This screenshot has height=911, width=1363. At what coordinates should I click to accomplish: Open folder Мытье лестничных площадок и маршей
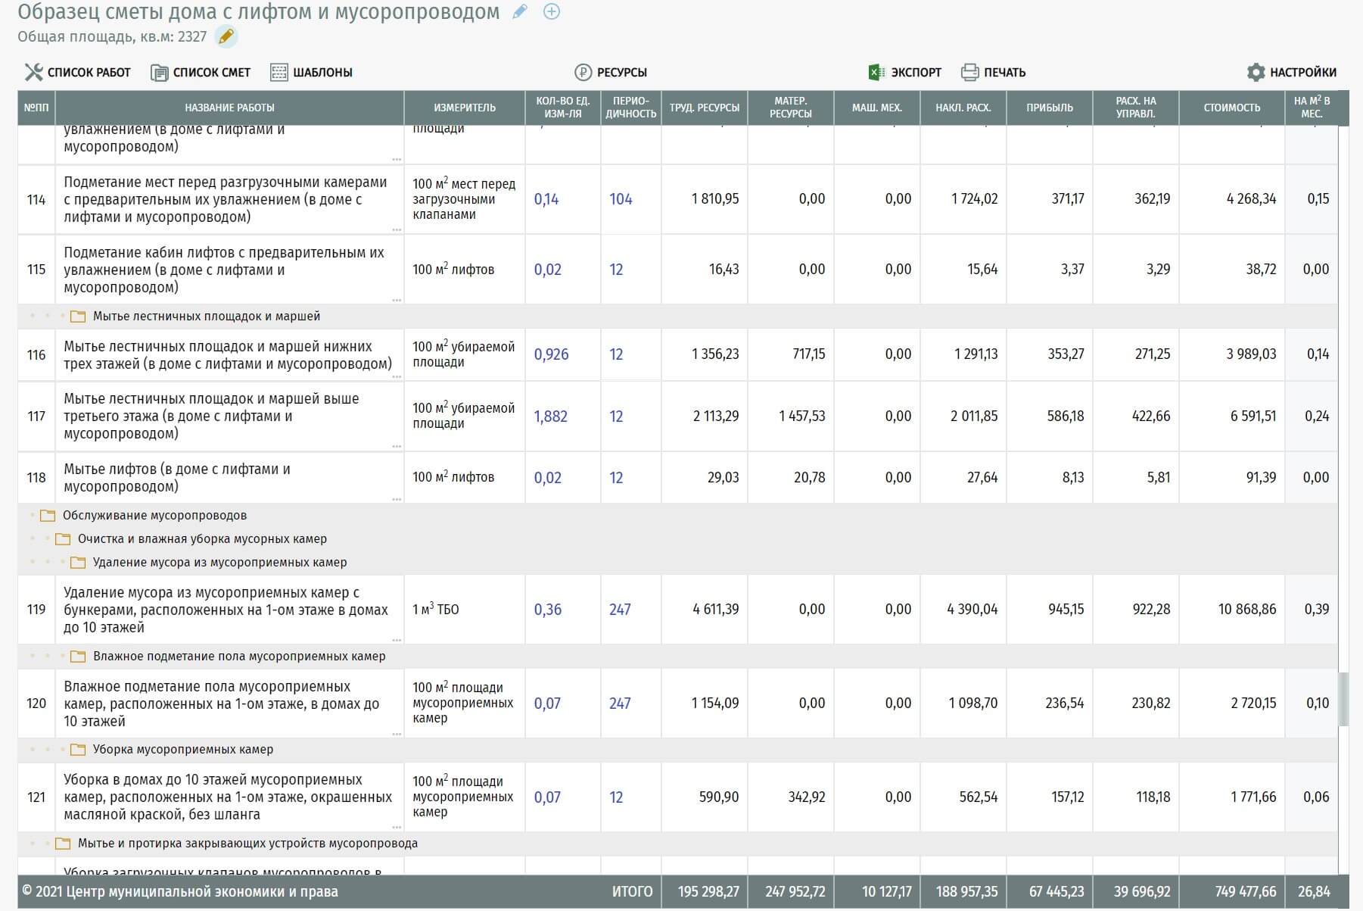click(x=78, y=317)
